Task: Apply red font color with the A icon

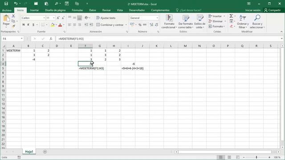Action: (x=60, y=25)
